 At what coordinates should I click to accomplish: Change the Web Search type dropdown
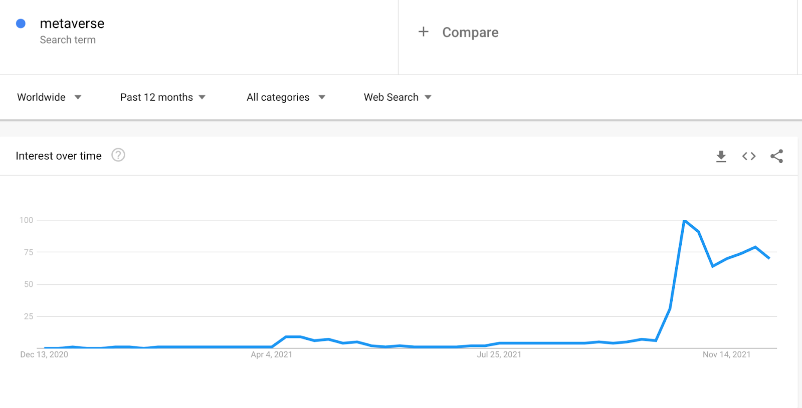(397, 97)
